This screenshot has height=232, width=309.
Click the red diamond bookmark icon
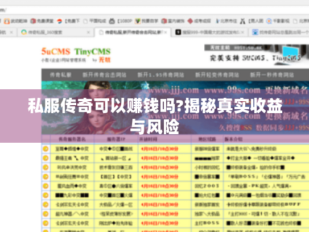(190, 21)
